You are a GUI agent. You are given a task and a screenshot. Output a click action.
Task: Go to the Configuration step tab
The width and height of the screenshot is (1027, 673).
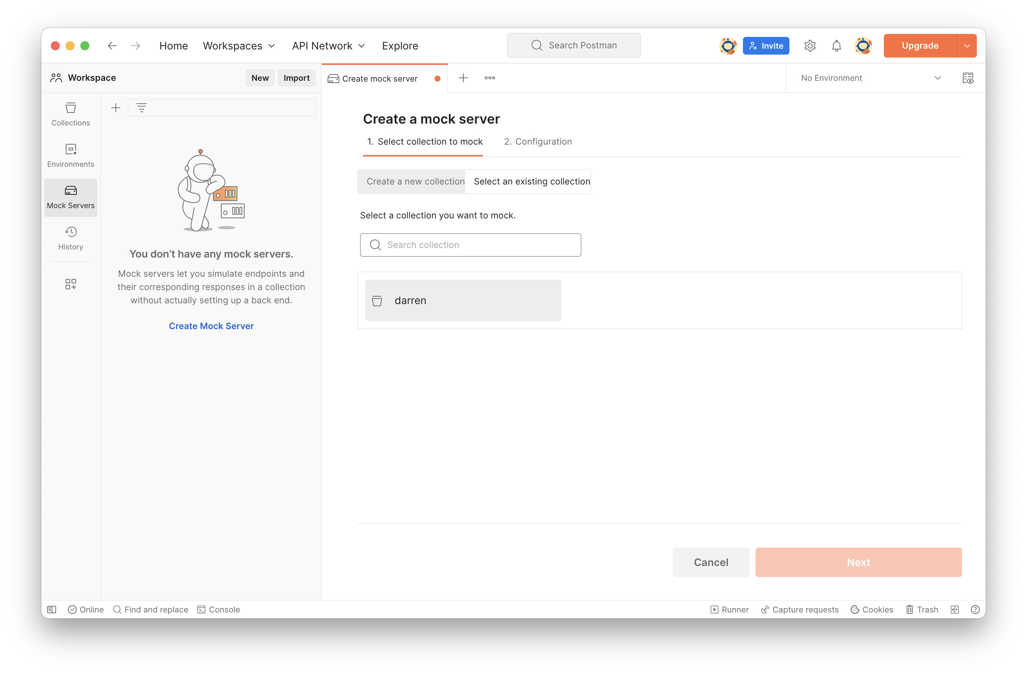click(538, 142)
